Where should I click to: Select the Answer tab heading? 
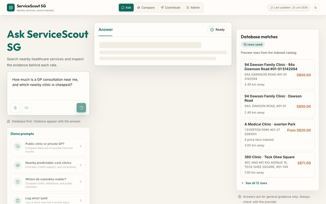[x=106, y=30]
